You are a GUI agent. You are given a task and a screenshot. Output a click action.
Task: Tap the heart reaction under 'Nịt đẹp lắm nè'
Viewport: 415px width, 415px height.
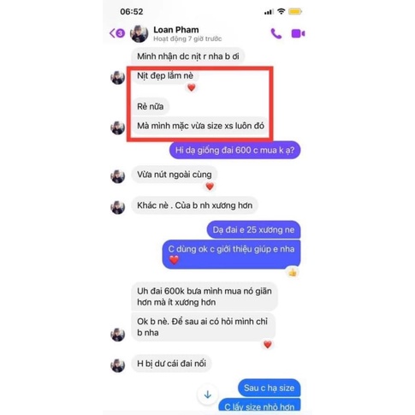click(x=192, y=87)
